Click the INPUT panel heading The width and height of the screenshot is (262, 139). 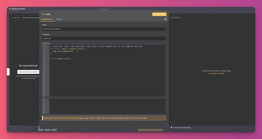16,18
